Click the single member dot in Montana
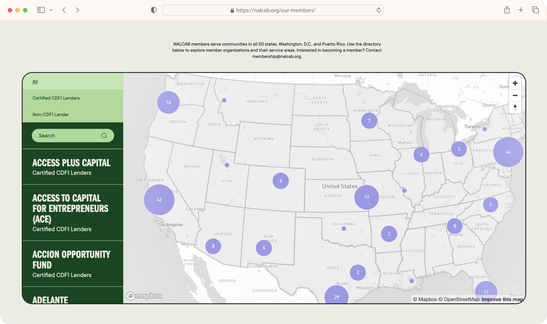547x324 pixels. [224, 100]
